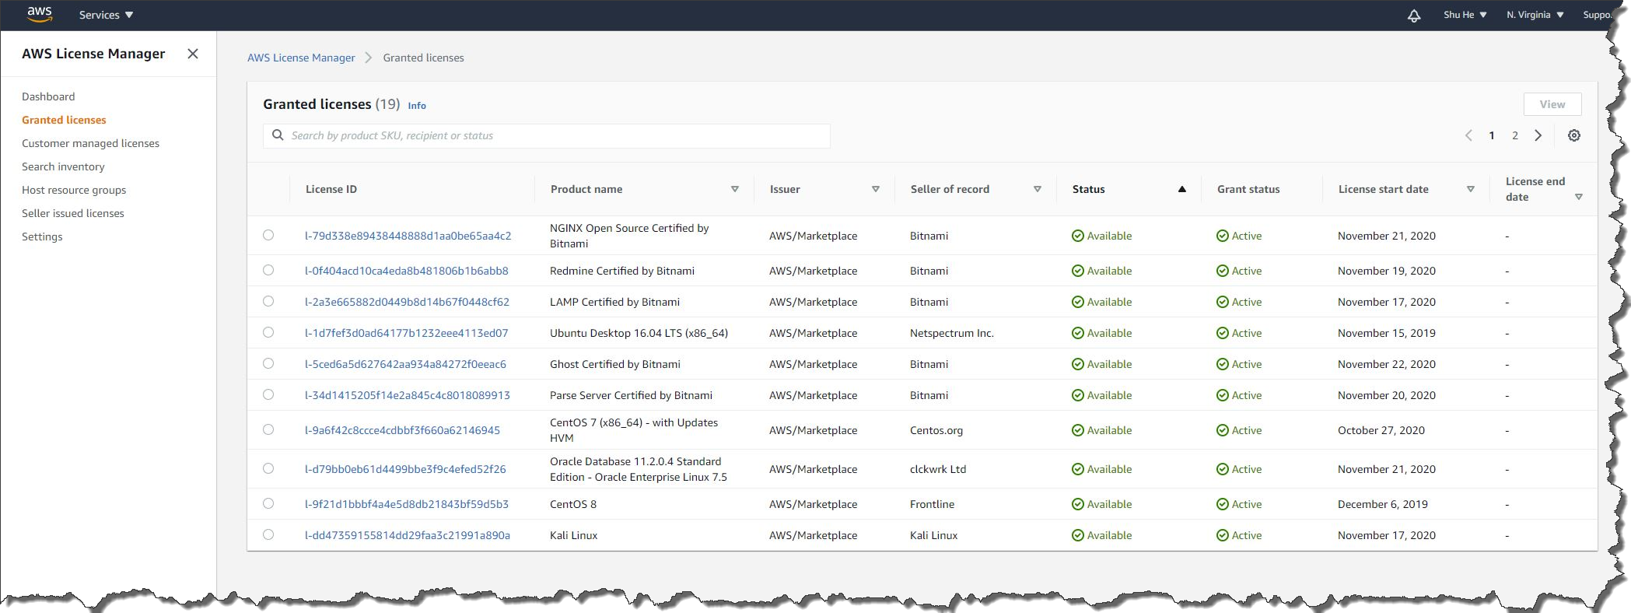The image size is (1631, 613).
Task: Close the AWS License Manager sidebar
Action: [193, 54]
